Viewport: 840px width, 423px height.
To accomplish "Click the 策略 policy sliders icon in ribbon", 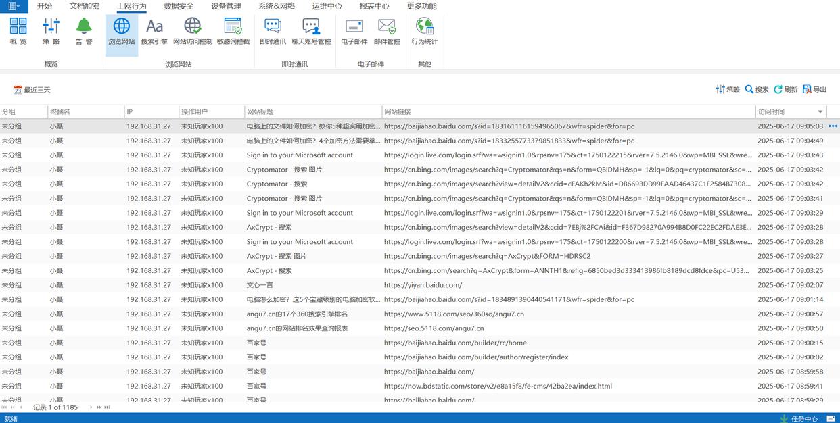I will [x=51, y=32].
